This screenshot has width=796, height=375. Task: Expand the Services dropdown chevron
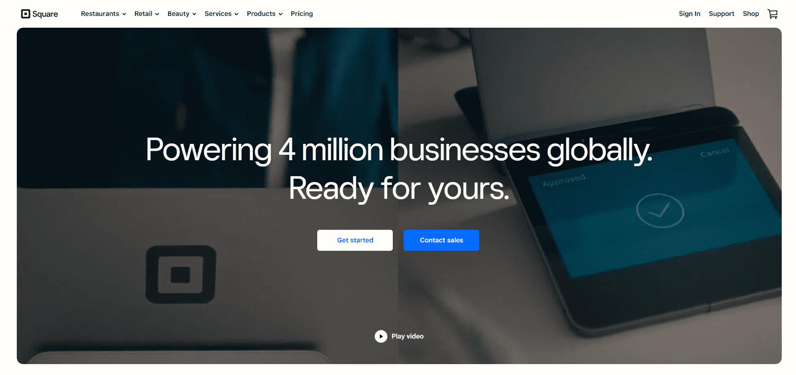(x=237, y=14)
